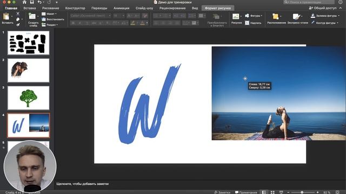Click the Заливка фигуры fill button

tap(323, 16)
